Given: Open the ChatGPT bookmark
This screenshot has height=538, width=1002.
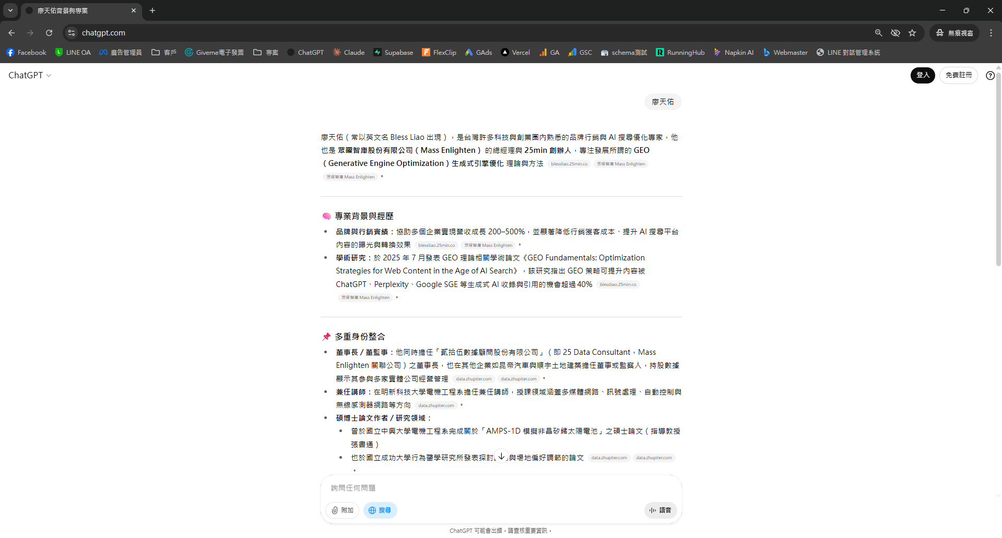Looking at the screenshot, I should (x=305, y=52).
